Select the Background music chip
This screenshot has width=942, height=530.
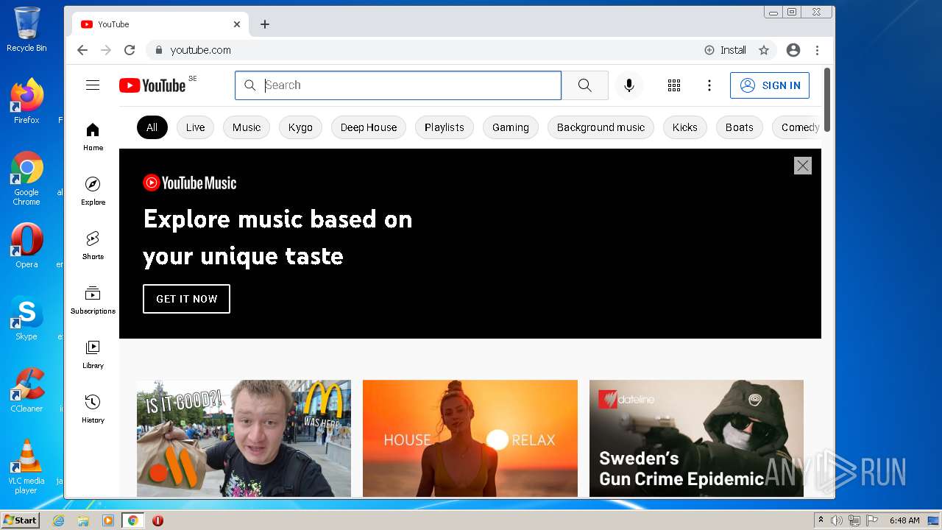pos(601,127)
